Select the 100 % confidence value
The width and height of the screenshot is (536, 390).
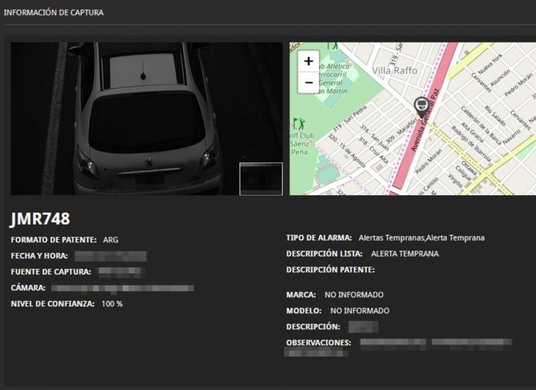pos(112,304)
